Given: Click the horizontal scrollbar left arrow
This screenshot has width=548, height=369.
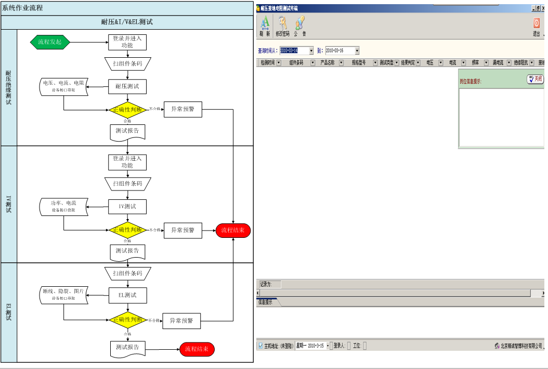Looking at the screenshot, I should [258, 293].
